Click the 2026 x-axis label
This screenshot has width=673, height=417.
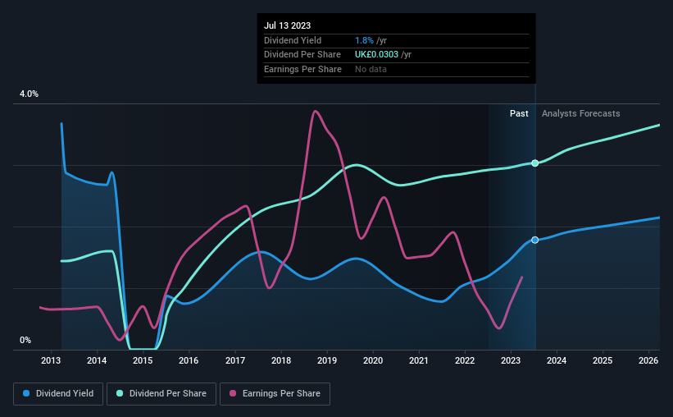[x=648, y=360]
